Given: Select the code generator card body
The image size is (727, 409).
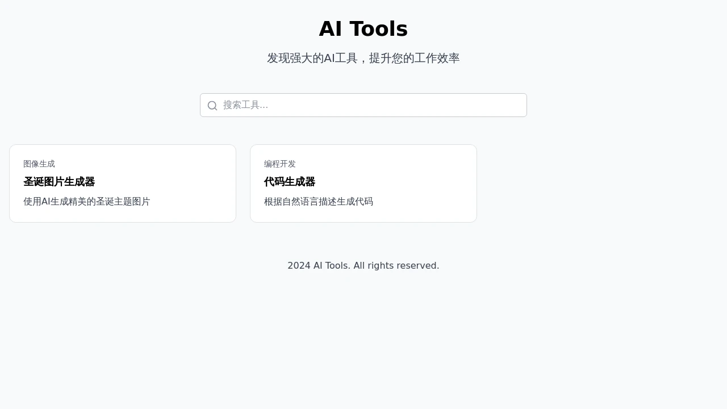Looking at the screenshot, I should [x=363, y=183].
